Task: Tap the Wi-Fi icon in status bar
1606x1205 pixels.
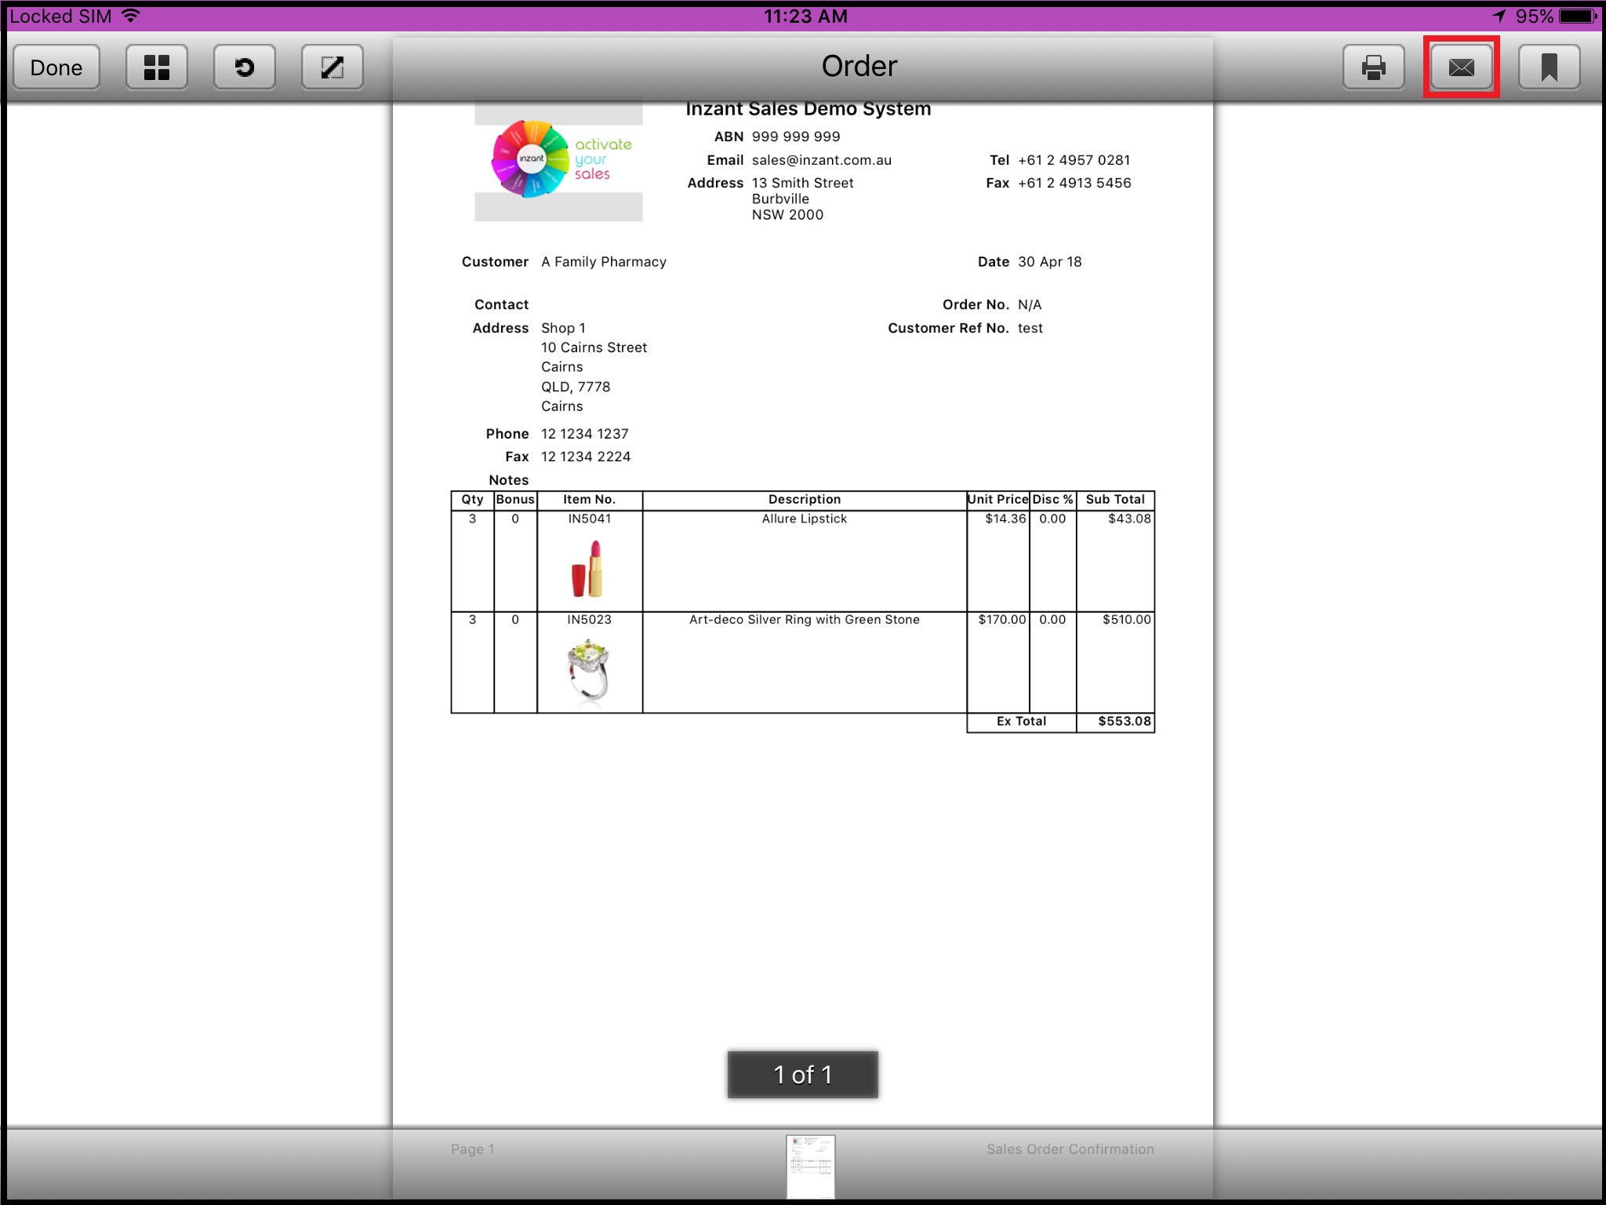Action: pos(131,16)
